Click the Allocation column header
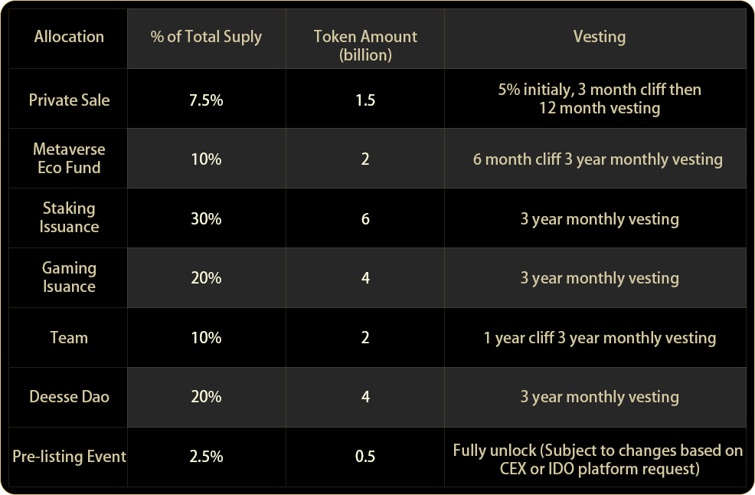The width and height of the screenshot is (755, 495). click(x=69, y=37)
